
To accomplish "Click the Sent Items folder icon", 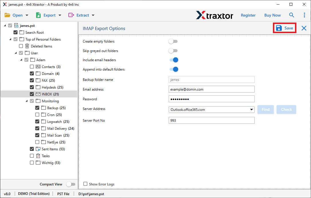I will [x=38, y=149].
